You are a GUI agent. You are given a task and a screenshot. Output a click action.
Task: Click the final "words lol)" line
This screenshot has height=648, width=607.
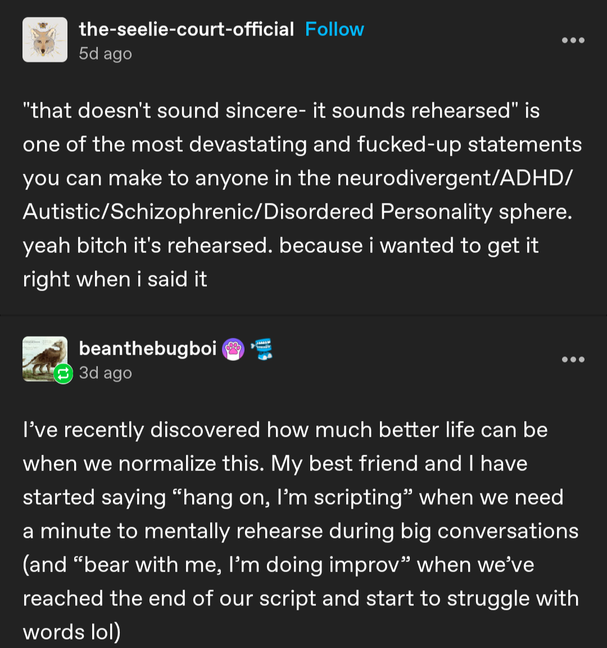(x=71, y=632)
